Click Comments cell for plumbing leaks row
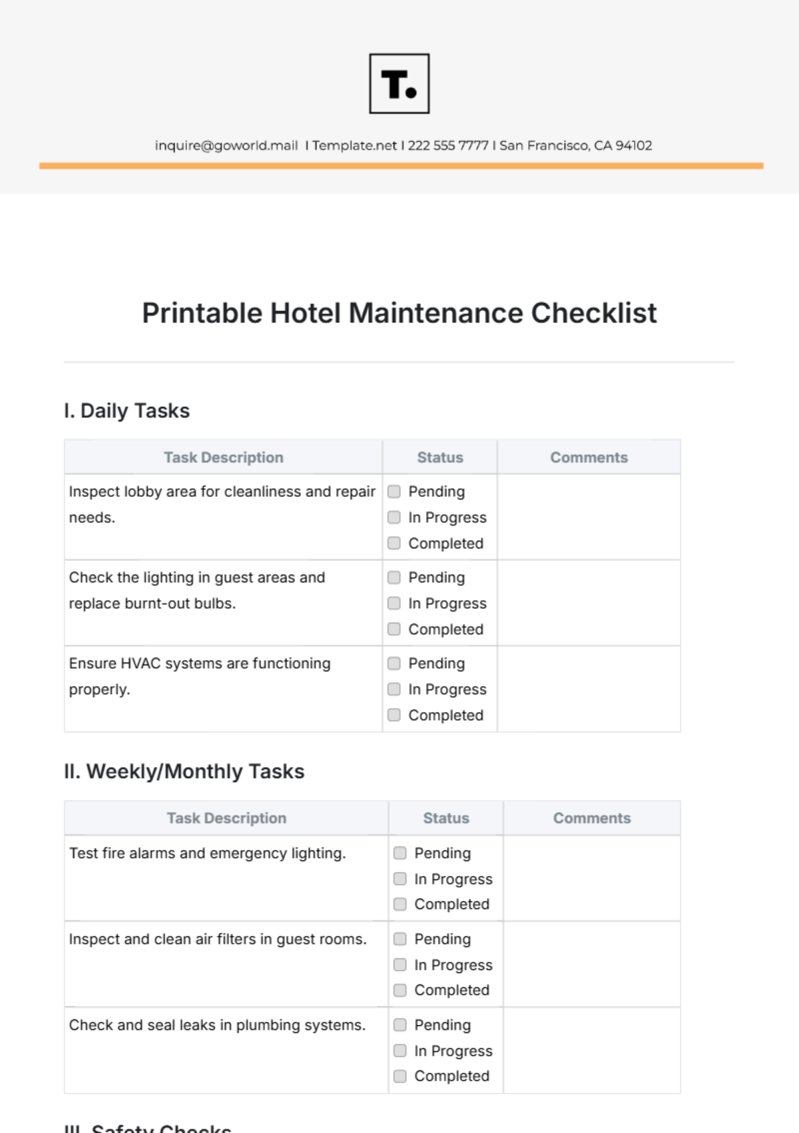The height and width of the screenshot is (1133, 799). (x=591, y=1050)
